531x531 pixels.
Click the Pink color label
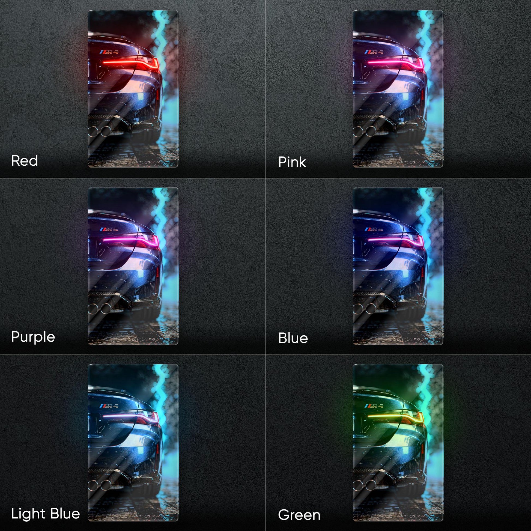[292, 162]
